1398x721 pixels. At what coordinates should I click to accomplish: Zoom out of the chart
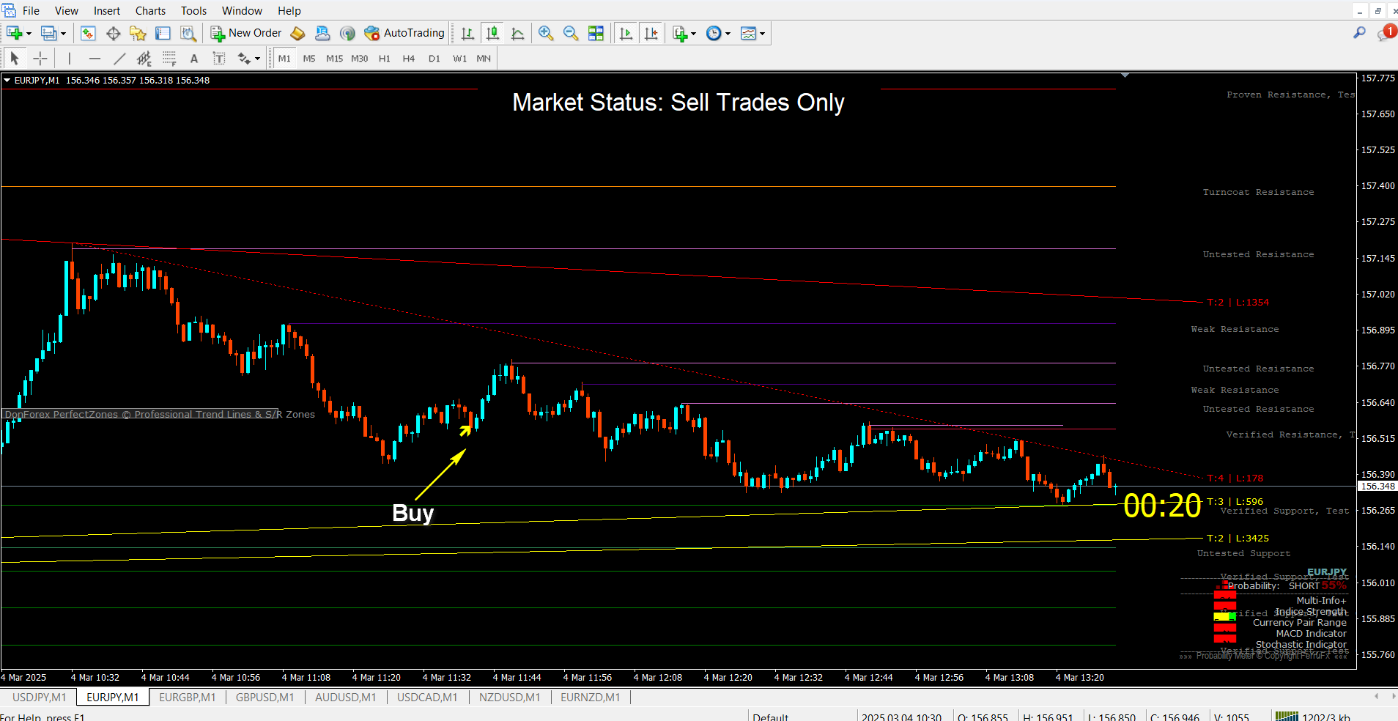(571, 33)
